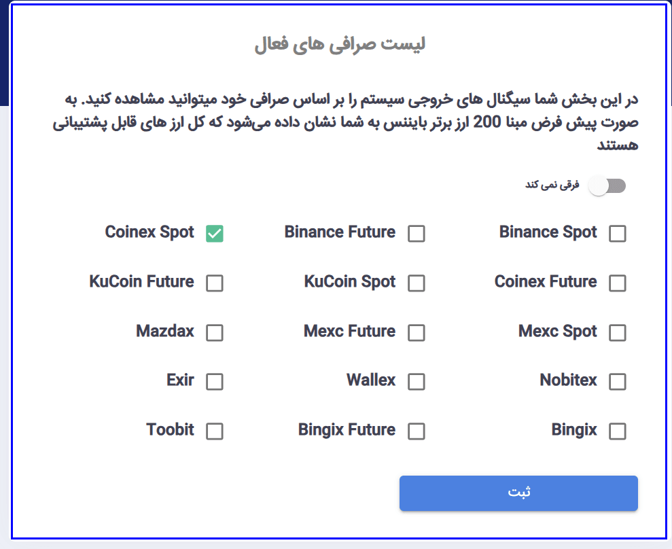672x549 pixels.
Task: Enable the Coinex Future checkbox
Action: [618, 283]
